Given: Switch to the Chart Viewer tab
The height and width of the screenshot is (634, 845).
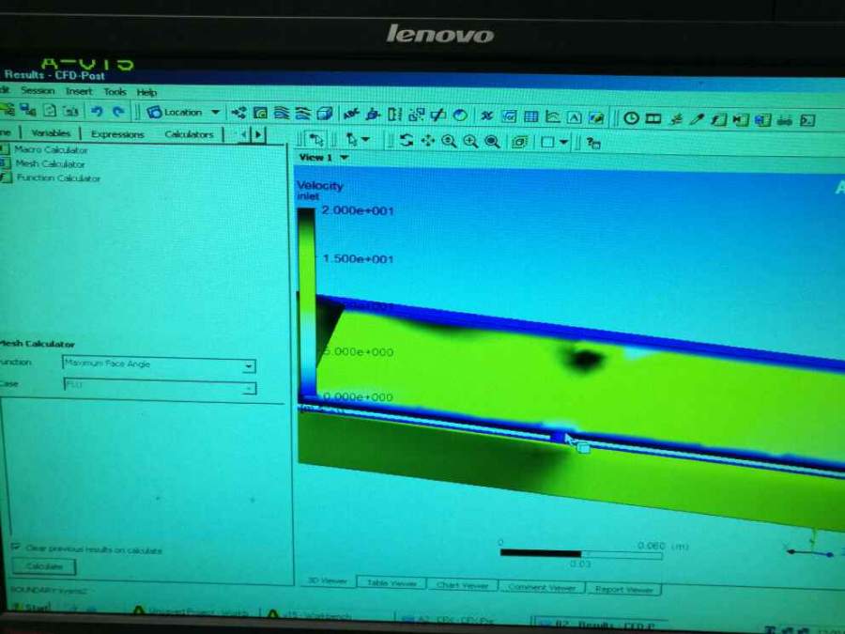Looking at the screenshot, I should pos(462,584).
